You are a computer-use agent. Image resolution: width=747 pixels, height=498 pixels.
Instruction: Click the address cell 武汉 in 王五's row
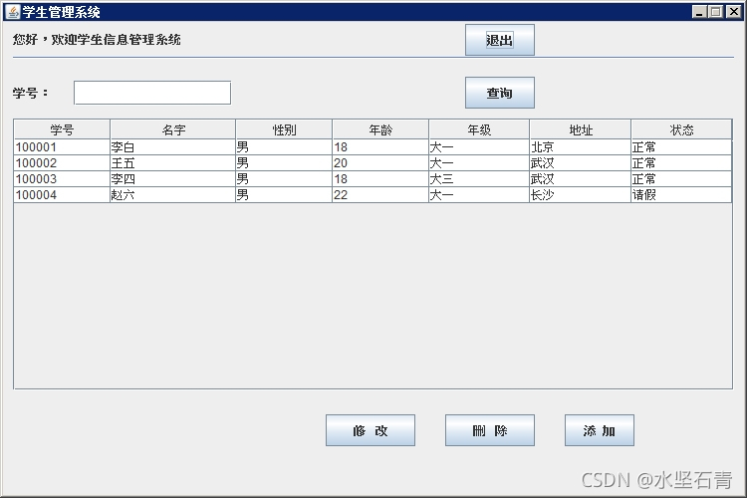[x=581, y=163]
